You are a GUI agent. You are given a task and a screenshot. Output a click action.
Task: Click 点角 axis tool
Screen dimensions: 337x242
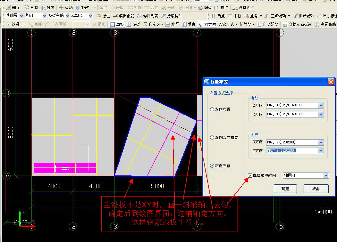point(251,16)
